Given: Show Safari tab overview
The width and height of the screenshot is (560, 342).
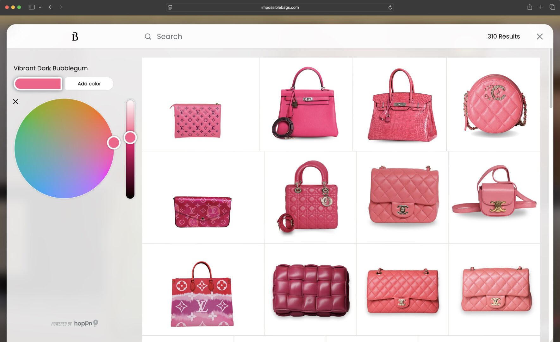Looking at the screenshot, I should [x=552, y=7].
